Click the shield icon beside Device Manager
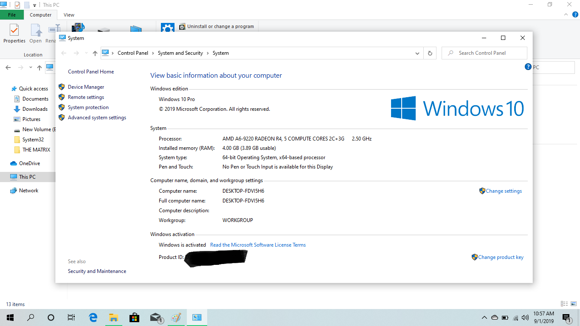 click(62, 87)
